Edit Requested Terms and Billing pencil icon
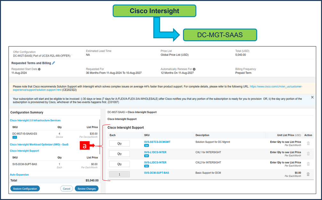 pos(53,63)
